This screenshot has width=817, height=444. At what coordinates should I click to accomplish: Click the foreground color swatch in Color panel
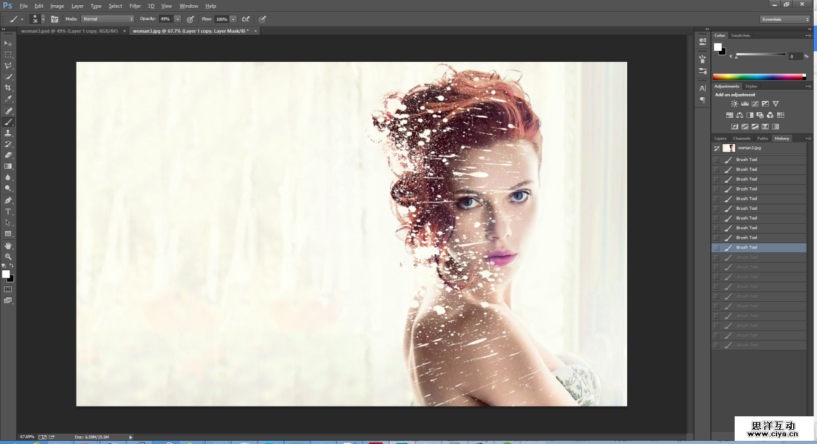click(718, 47)
